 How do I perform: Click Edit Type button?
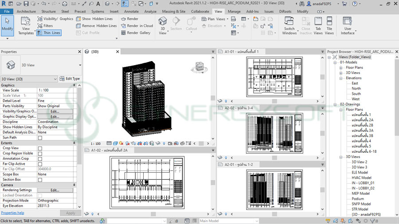(70, 79)
